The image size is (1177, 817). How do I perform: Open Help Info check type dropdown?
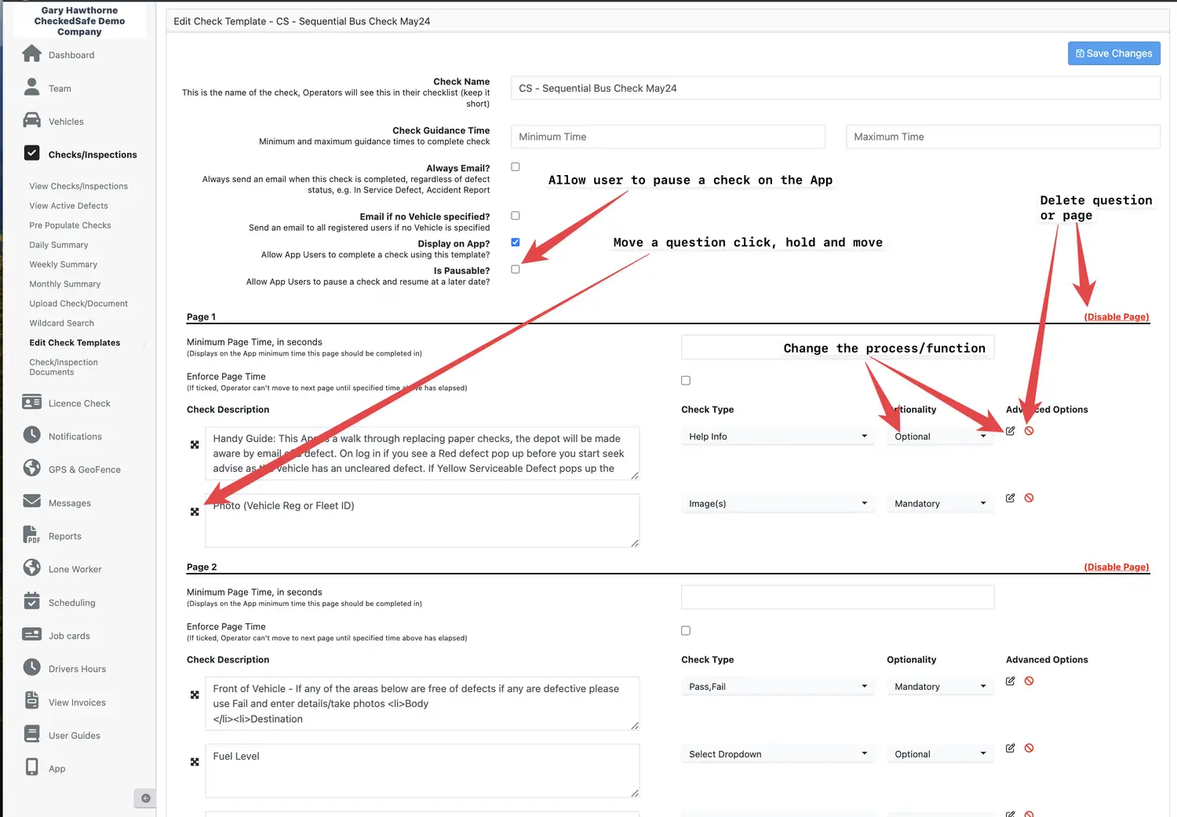(x=778, y=436)
